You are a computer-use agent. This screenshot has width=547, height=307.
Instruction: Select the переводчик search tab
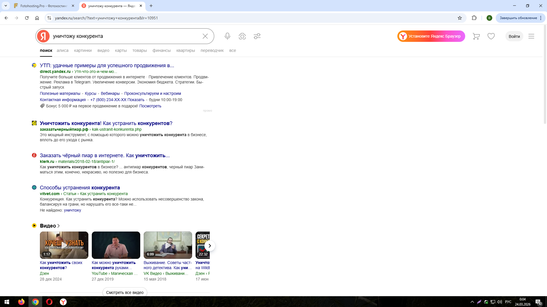pos(212,50)
